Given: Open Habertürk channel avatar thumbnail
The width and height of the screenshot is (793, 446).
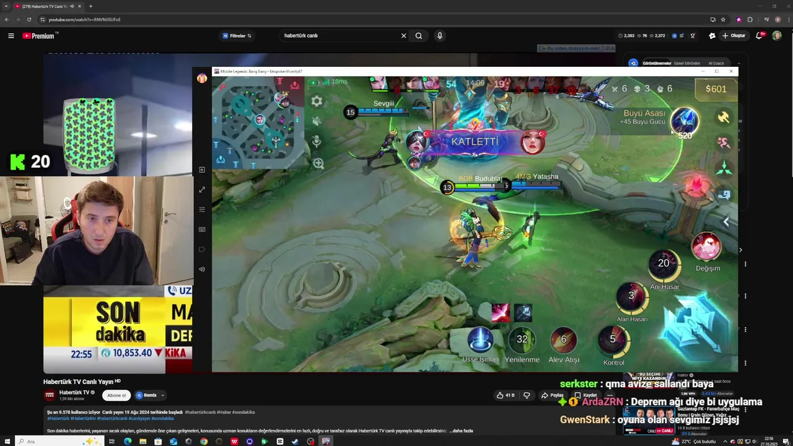Looking at the screenshot, I should pyautogui.click(x=50, y=395).
